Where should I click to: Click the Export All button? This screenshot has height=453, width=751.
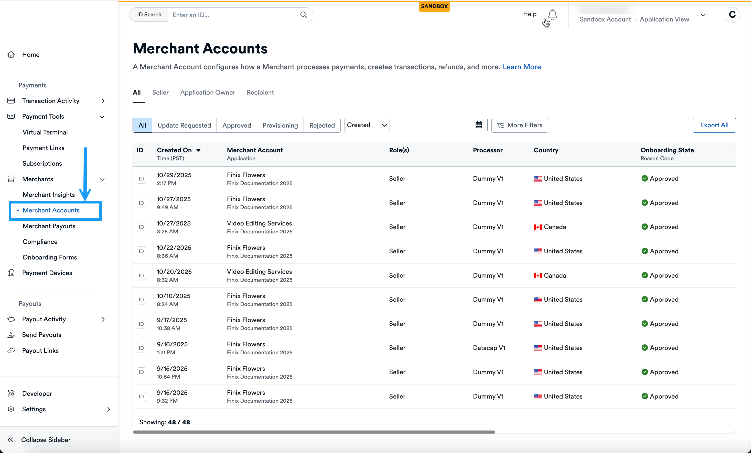pos(714,125)
